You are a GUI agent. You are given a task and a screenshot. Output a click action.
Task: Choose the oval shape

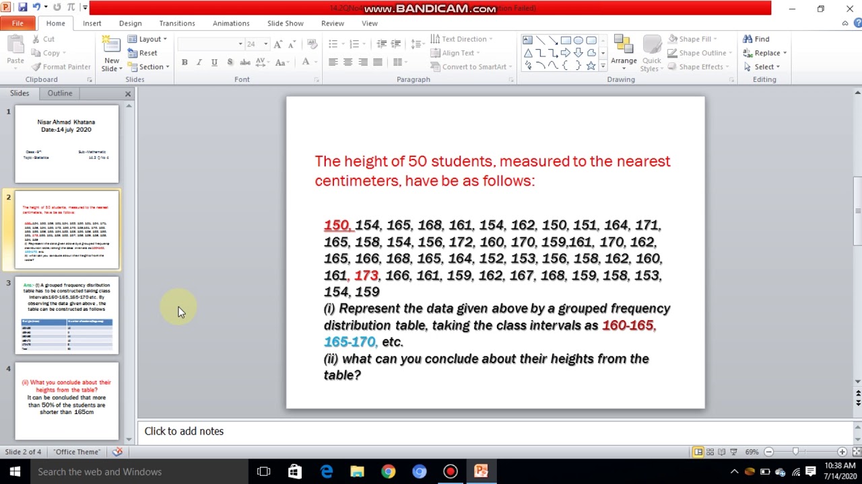578,40
